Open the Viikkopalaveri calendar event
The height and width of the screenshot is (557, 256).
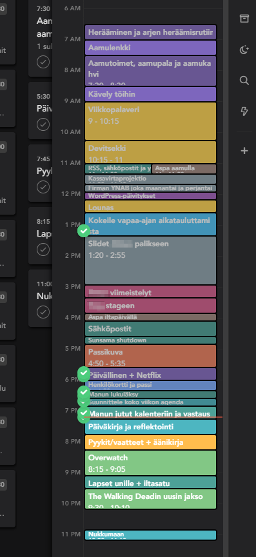150,121
